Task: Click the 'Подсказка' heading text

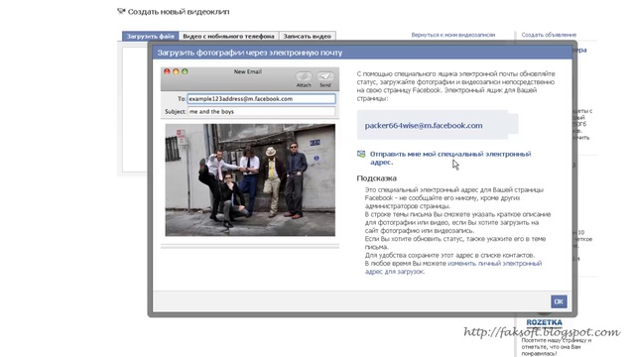Action: pyautogui.click(x=377, y=178)
